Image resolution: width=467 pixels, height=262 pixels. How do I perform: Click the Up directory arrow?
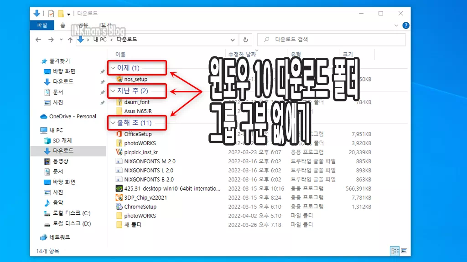click(70, 40)
